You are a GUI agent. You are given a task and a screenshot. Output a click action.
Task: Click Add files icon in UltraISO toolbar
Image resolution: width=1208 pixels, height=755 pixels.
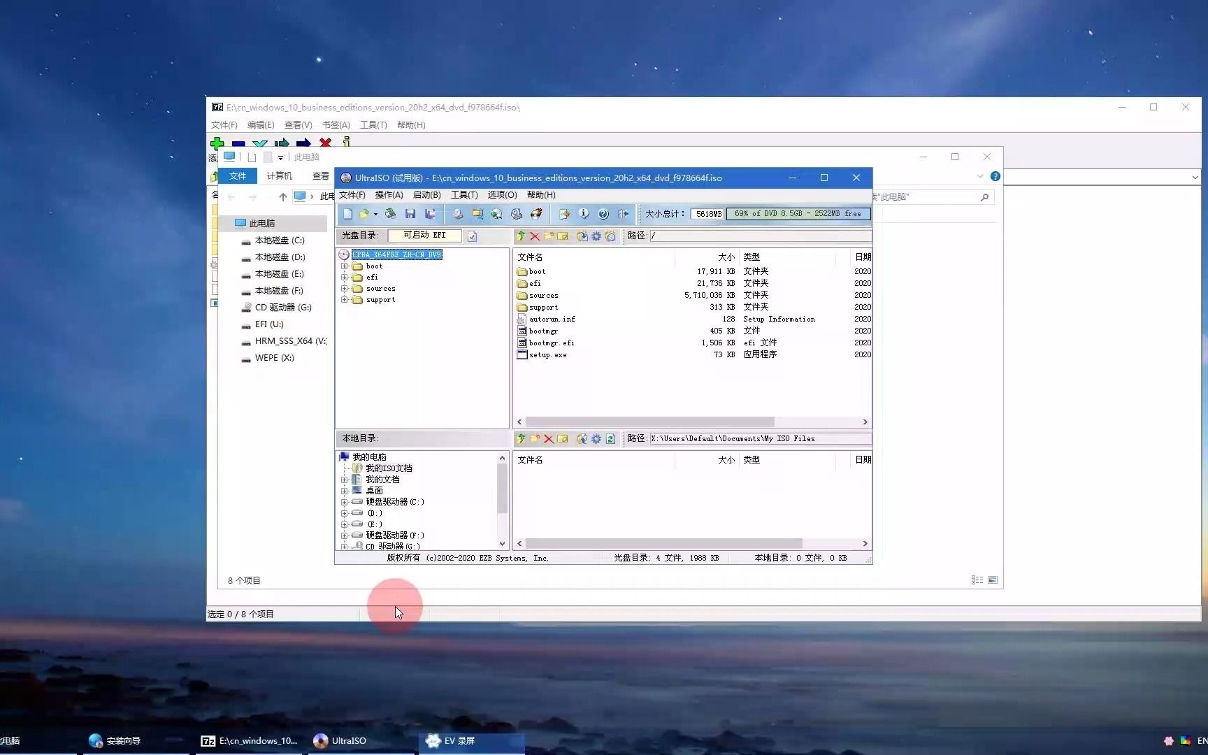564,214
